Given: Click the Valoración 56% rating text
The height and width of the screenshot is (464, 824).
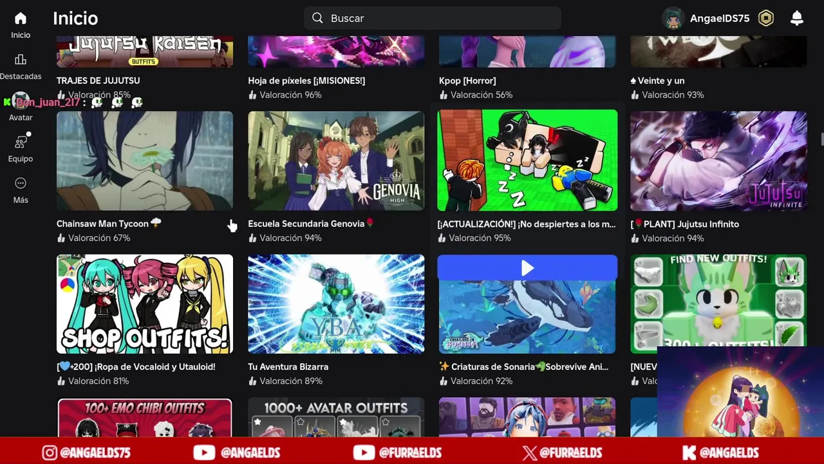Looking at the screenshot, I should coord(482,95).
